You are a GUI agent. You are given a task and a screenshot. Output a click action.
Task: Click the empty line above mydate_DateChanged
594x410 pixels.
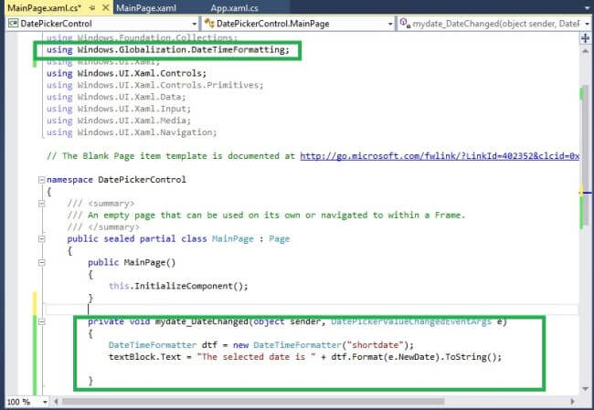tap(311, 310)
